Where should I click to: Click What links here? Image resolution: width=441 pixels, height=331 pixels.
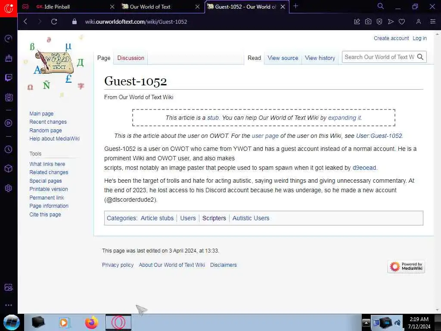click(47, 164)
